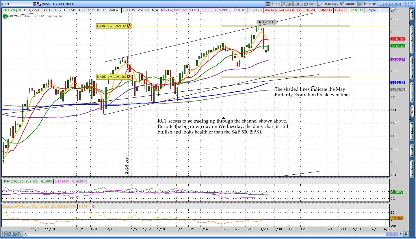Viewport: 416px width, 239px height.
Task: Open the Live News side tab
Action: point(412,169)
